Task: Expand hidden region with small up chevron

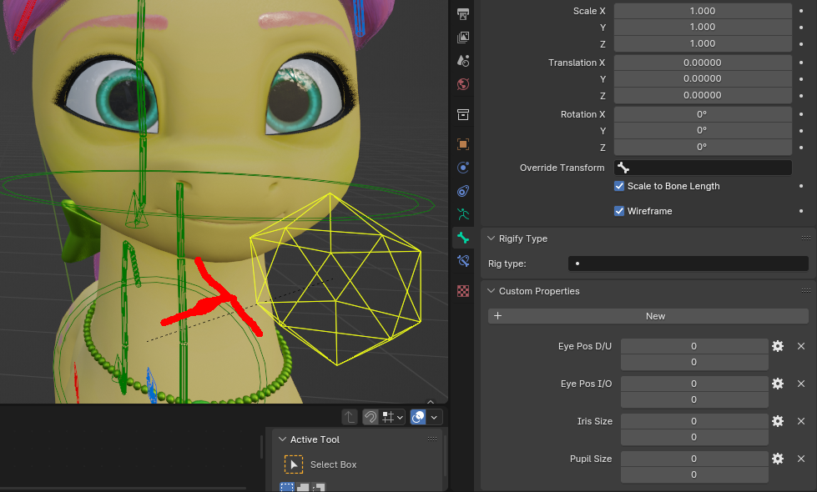Action: [x=431, y=402]
